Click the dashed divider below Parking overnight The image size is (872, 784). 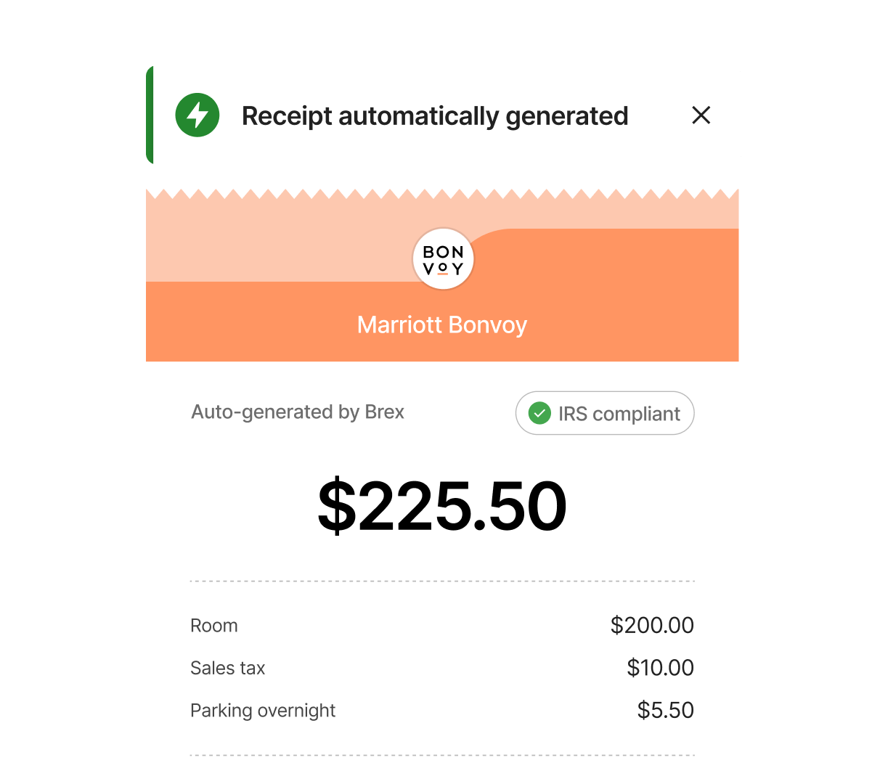(x=442, y=756)
